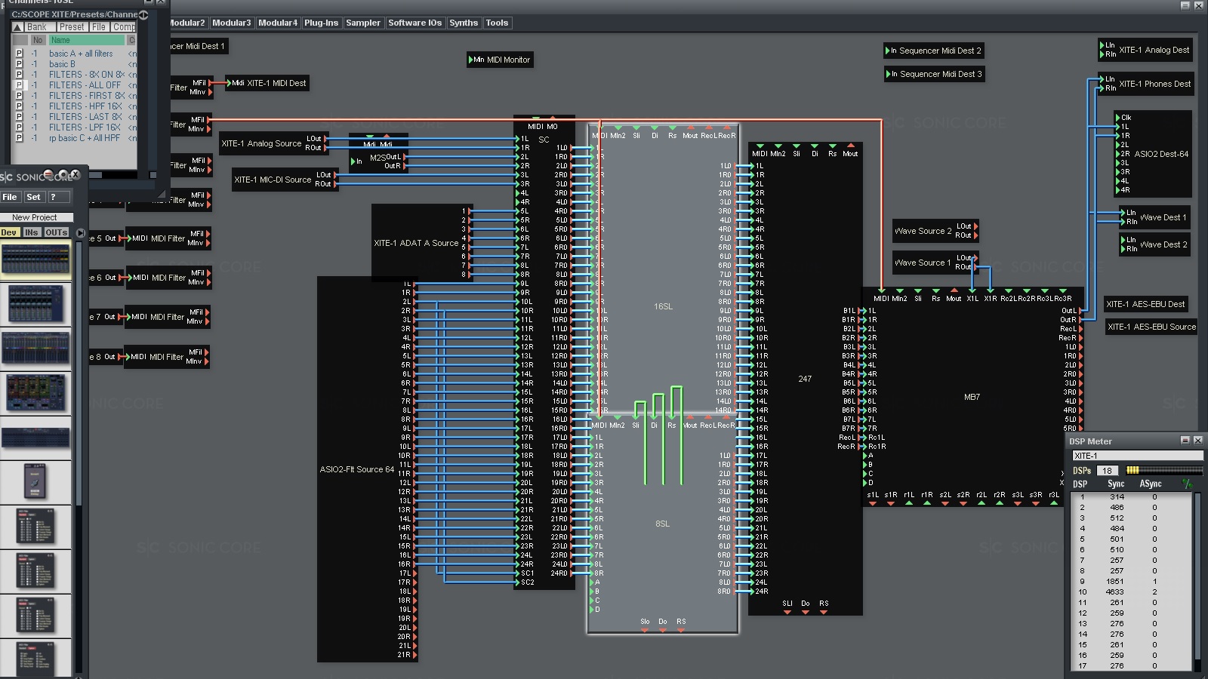The height and width of the screenshot is (679, 1208).
Task: Click the round arrows icon beside preset path
Action: [143, 14]
